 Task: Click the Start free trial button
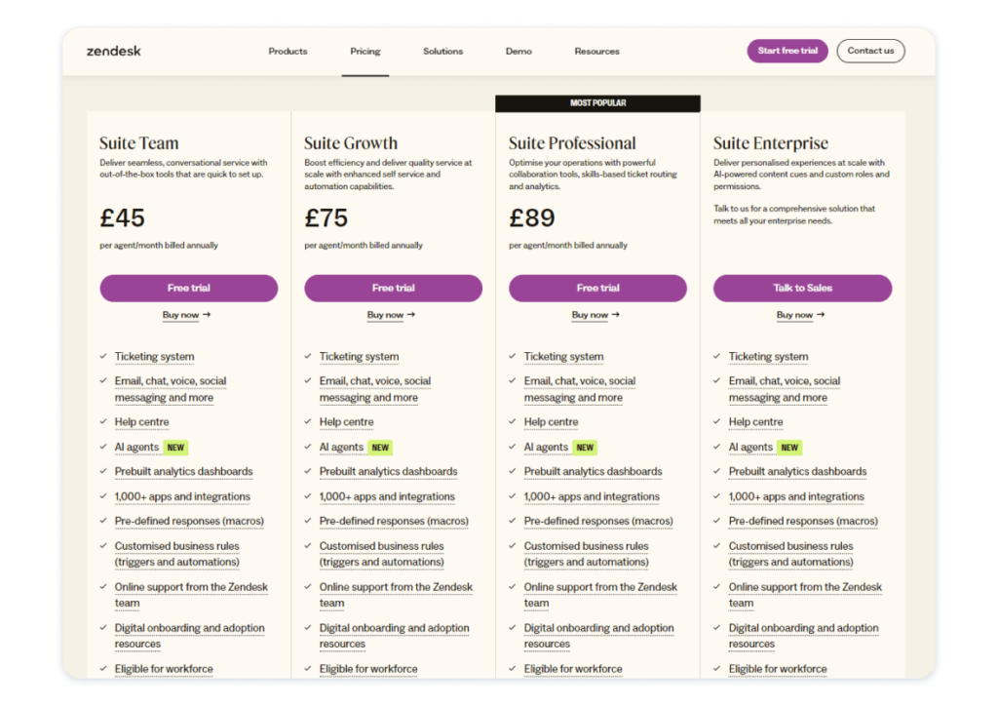tap(787, 51)
